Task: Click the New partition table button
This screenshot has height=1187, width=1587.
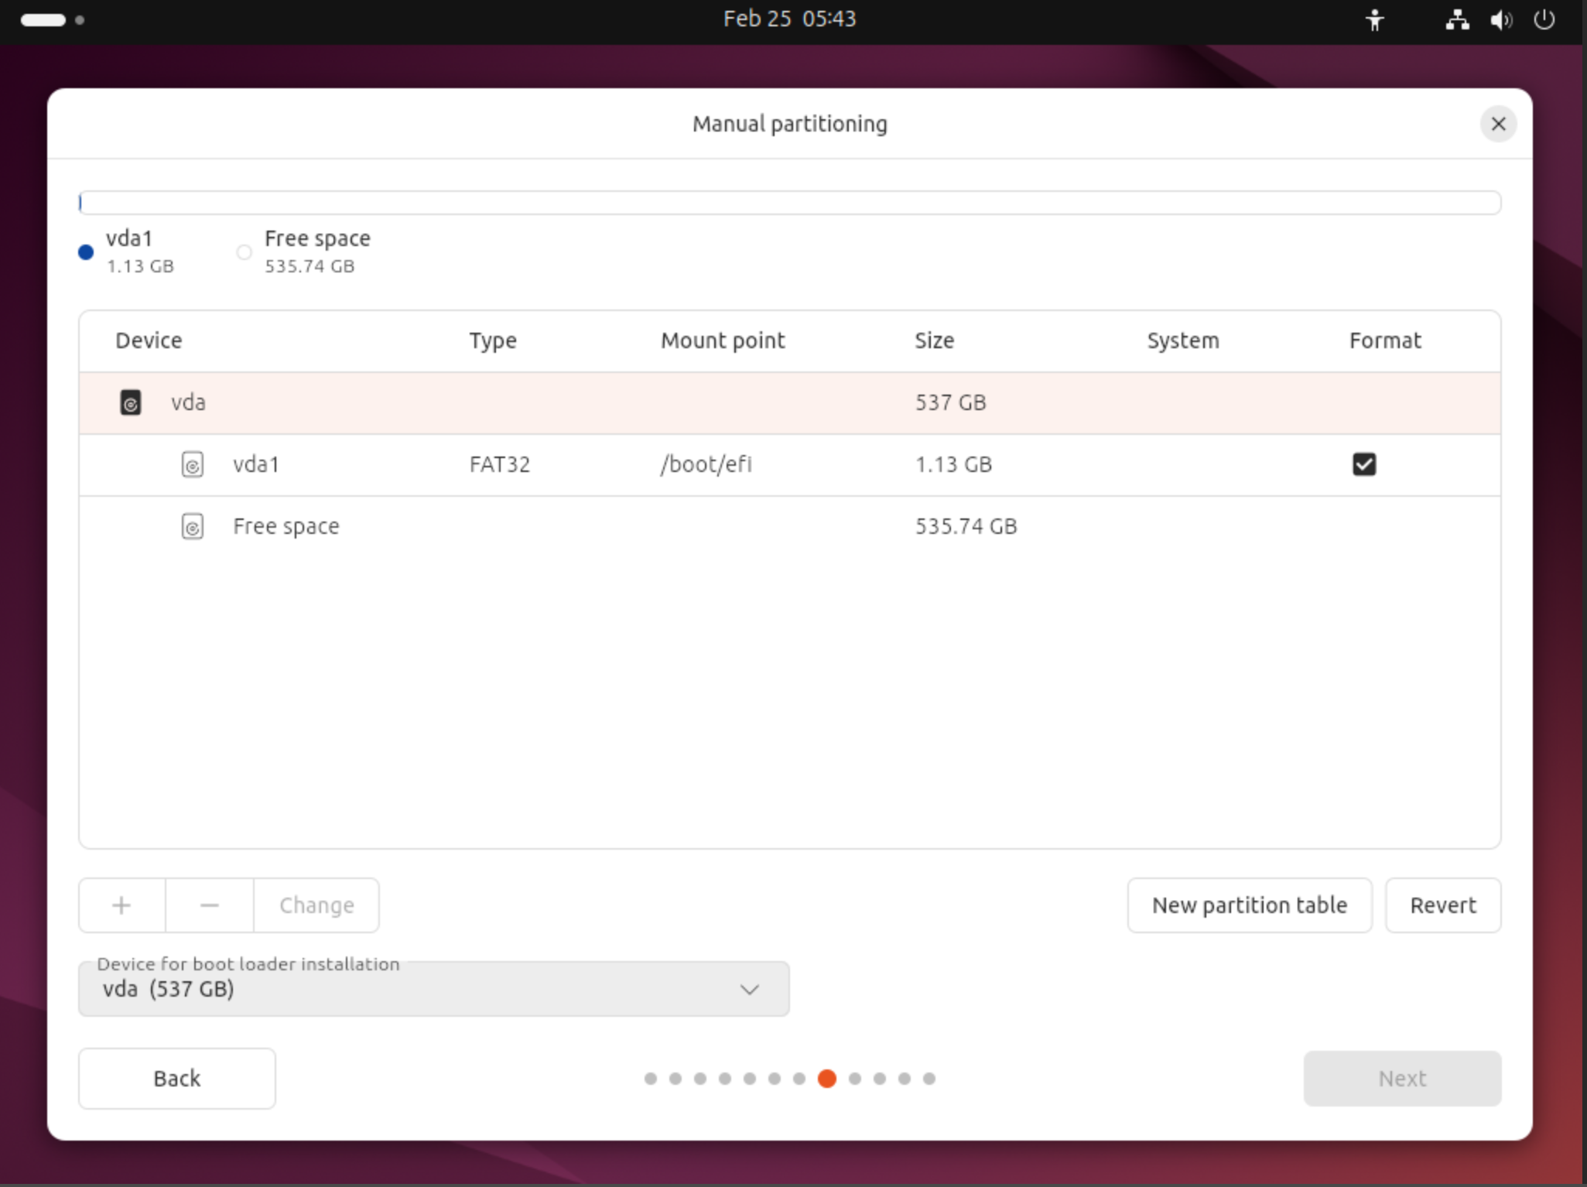Action: [1249, 905]
